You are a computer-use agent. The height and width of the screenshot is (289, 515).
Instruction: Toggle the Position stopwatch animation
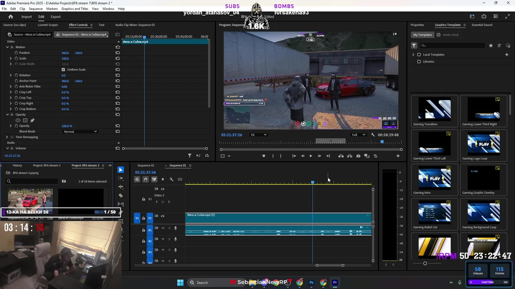[x=16, y=53]
